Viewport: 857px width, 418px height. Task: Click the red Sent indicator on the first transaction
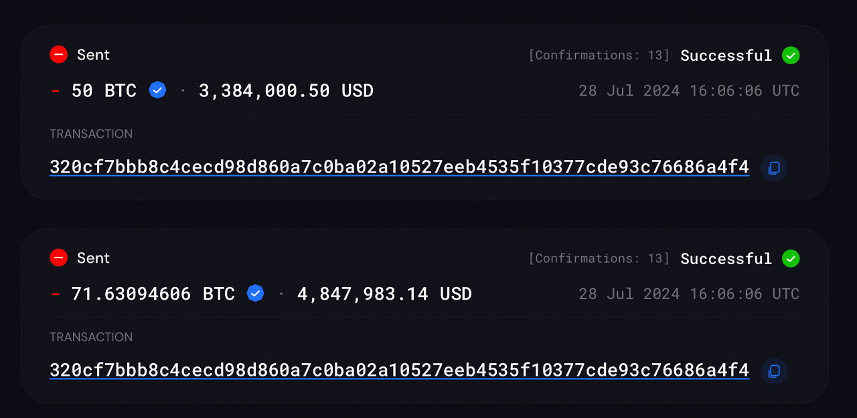[59, 54]
